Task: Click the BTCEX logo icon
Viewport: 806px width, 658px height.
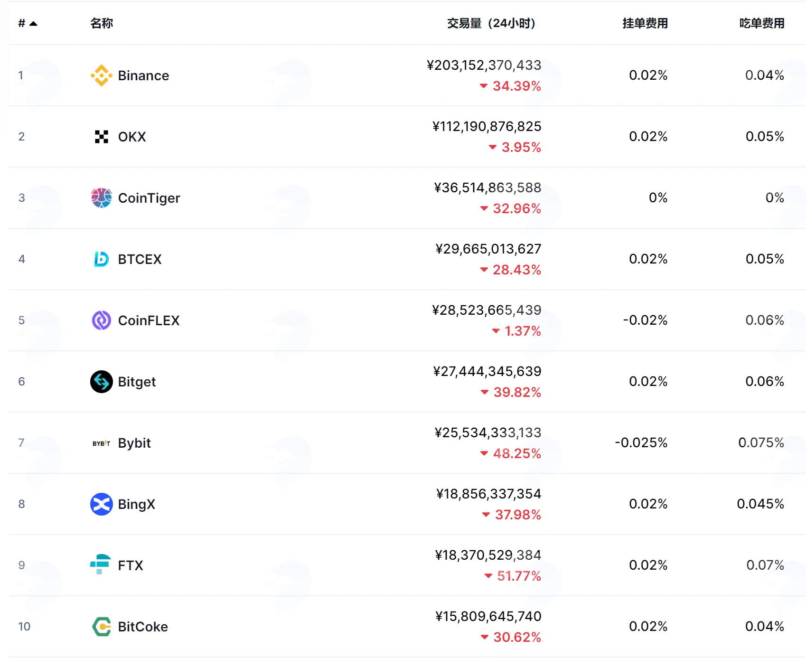Action: tap(101, 259)
